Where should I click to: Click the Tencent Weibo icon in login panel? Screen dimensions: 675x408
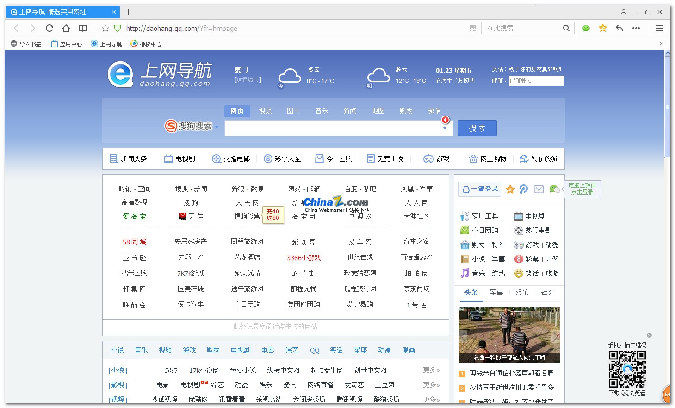524,189
